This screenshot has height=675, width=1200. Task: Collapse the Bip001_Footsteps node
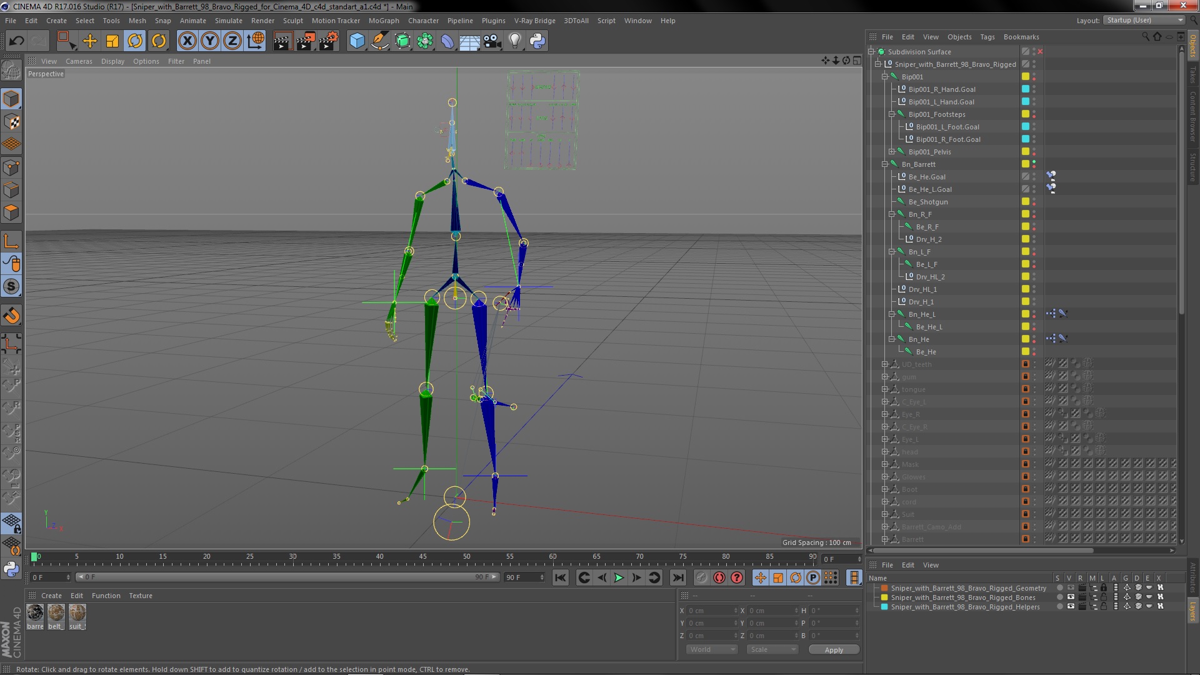pos(892,114)
